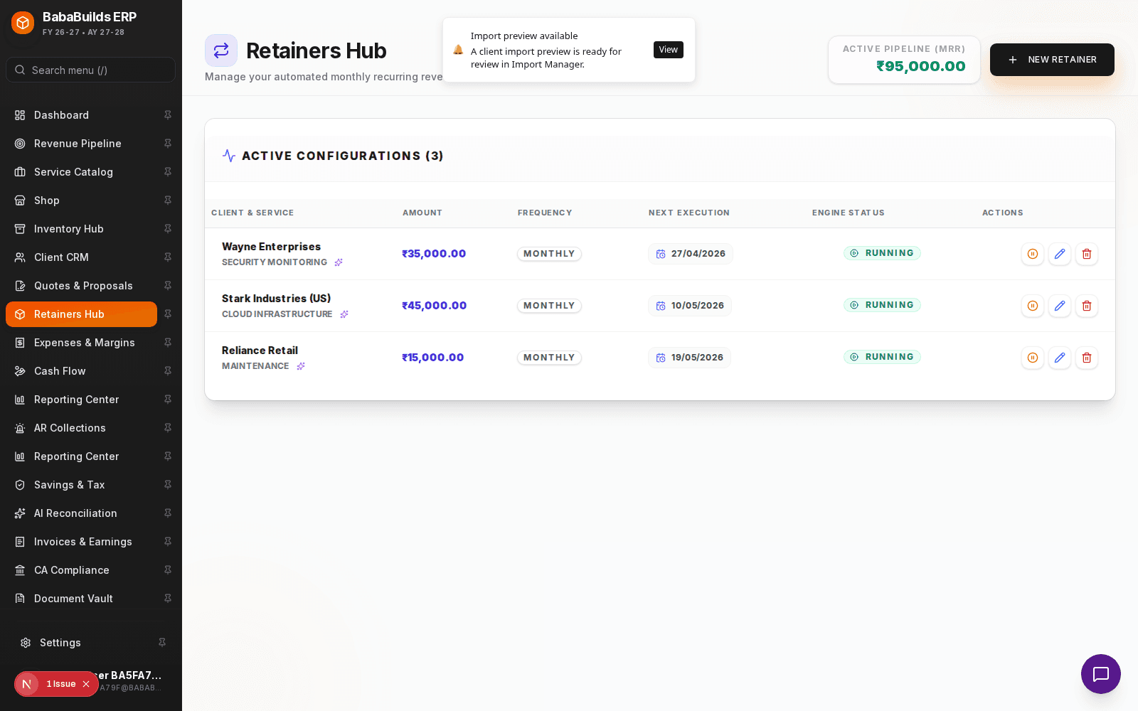The image size is (1138, 711).
Task: Select the ₹45,000.00 amount
Action: click(434, 306)
